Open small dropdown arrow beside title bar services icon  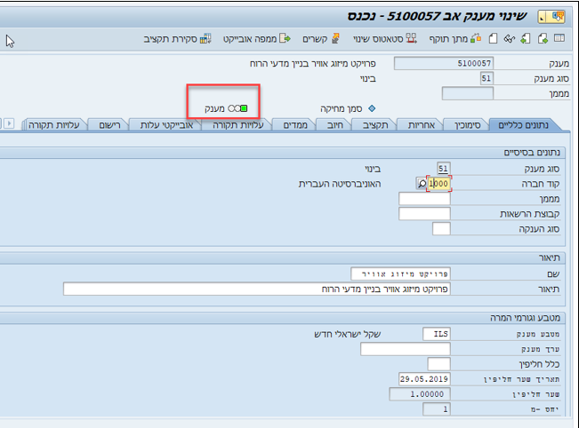(543, 17)
